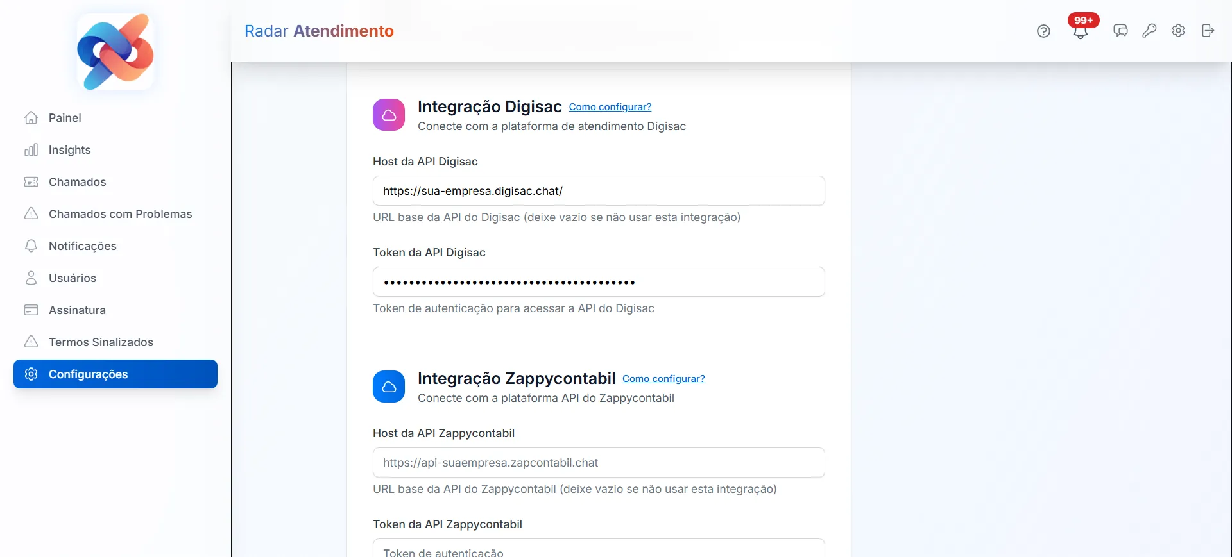1232x557 pixels.
Task: Select the Insights chart icon in sidebar
Action: (31, 149)
